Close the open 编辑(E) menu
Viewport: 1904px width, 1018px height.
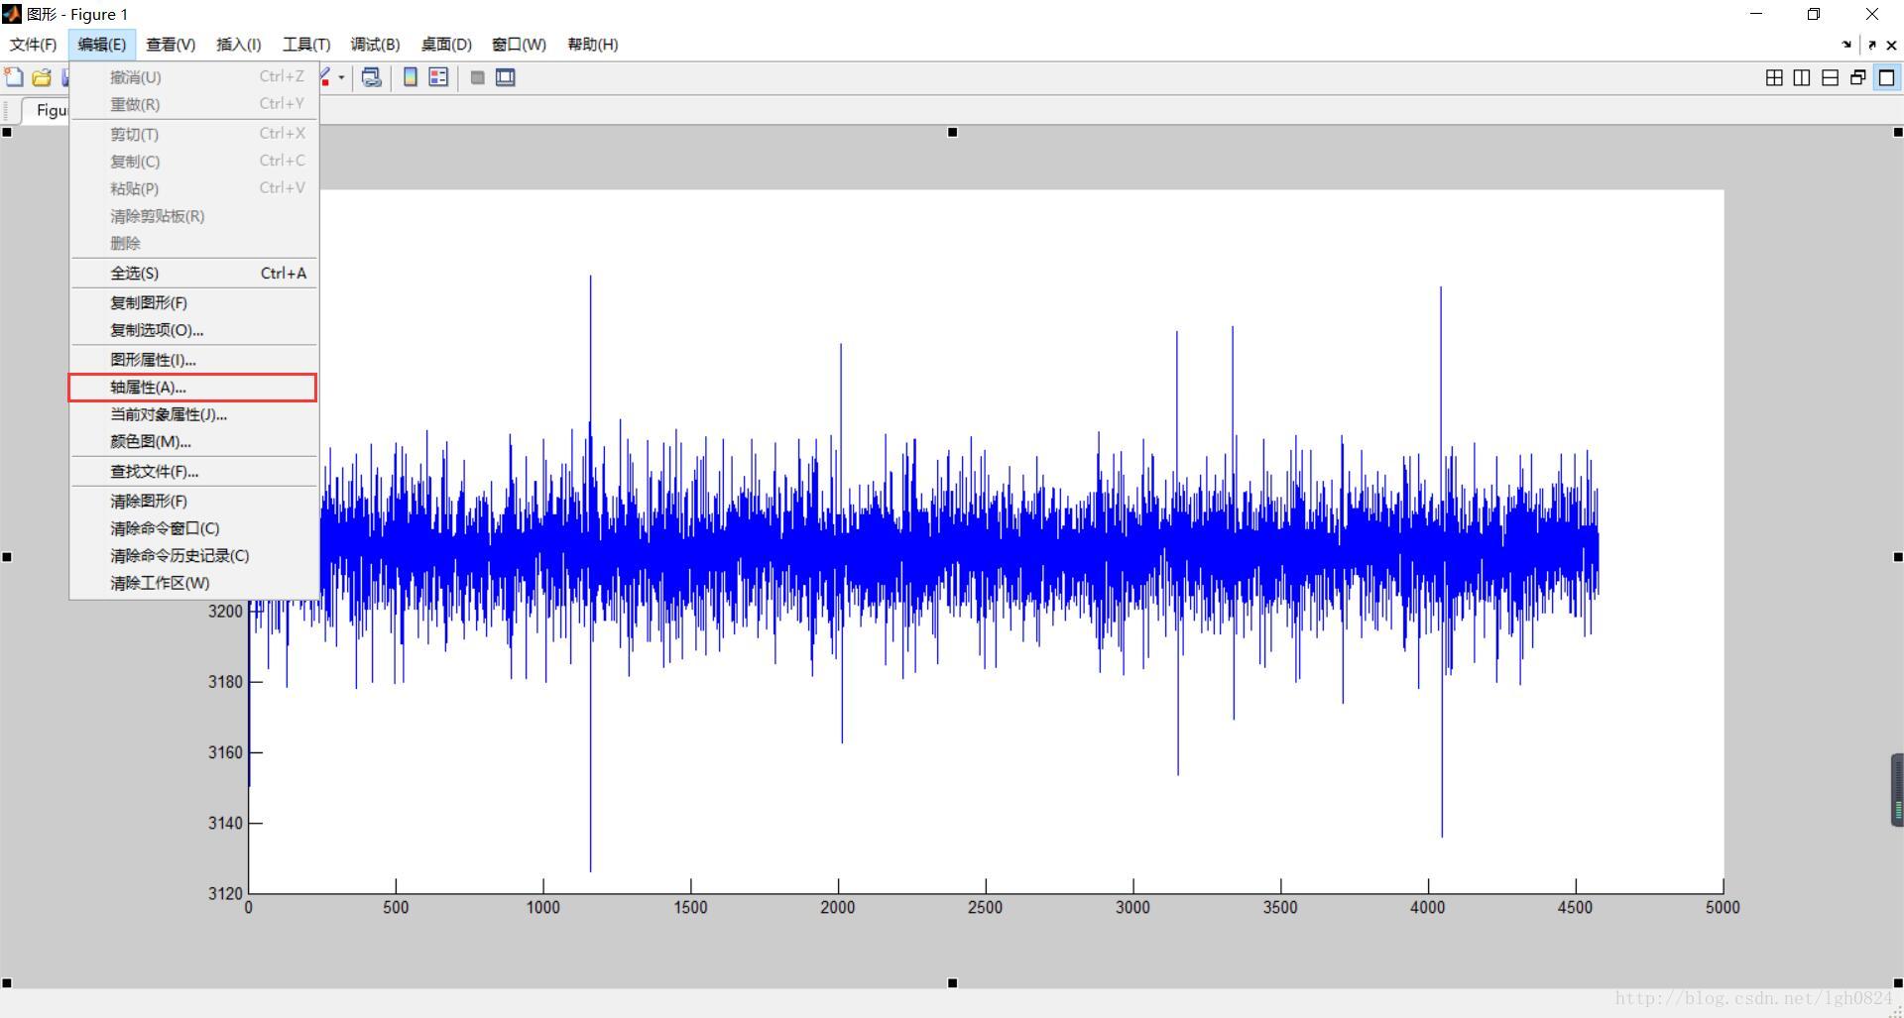[102, 45]
